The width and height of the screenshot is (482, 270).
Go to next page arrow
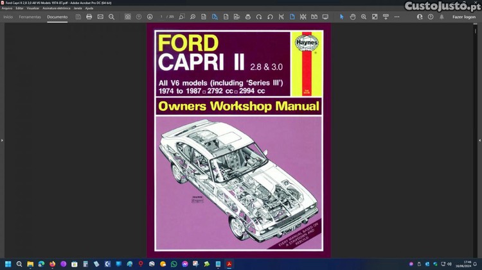(x=150, y=17)
